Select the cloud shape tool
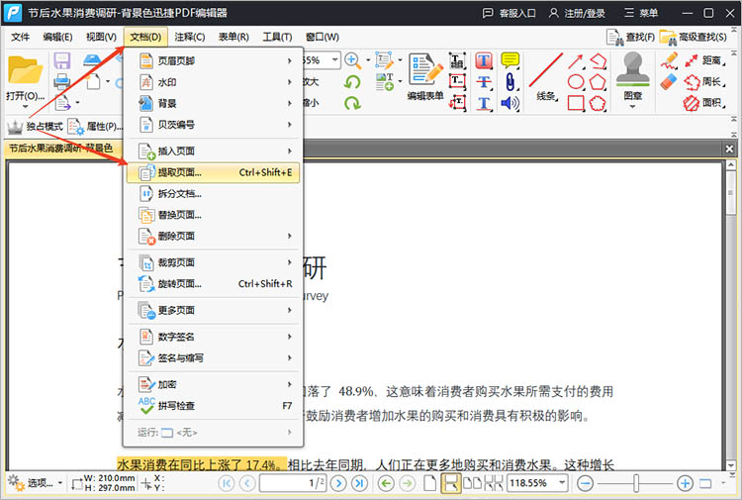Viewport: 742px width, 500px height. (599, 103)
